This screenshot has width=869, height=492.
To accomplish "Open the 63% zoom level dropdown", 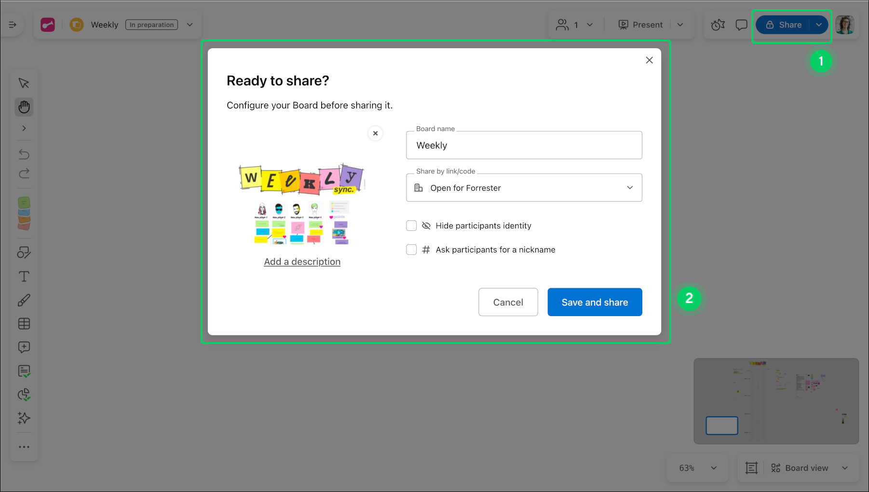I will [697, 468].
